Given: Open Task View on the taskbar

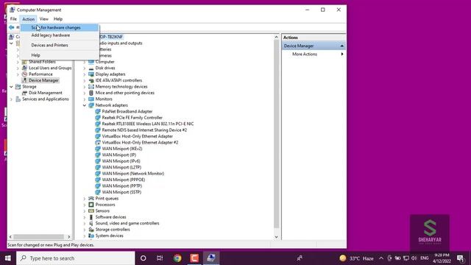Looking at the screenshot, I should point(160,258).
